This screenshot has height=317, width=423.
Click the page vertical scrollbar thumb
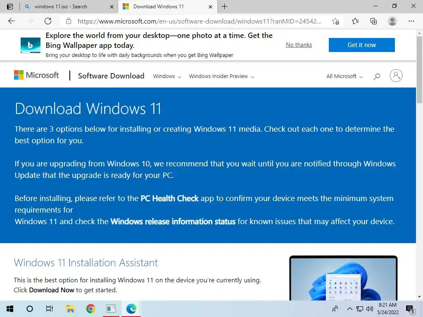420,69
